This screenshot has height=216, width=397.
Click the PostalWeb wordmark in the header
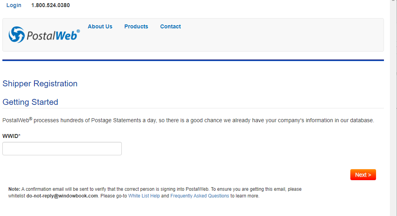tap(52, 35)
